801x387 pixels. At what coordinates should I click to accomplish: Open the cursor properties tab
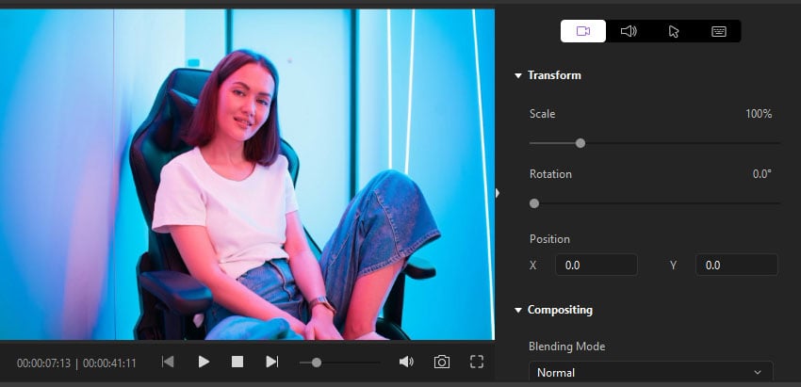click(x=674, y=31)
